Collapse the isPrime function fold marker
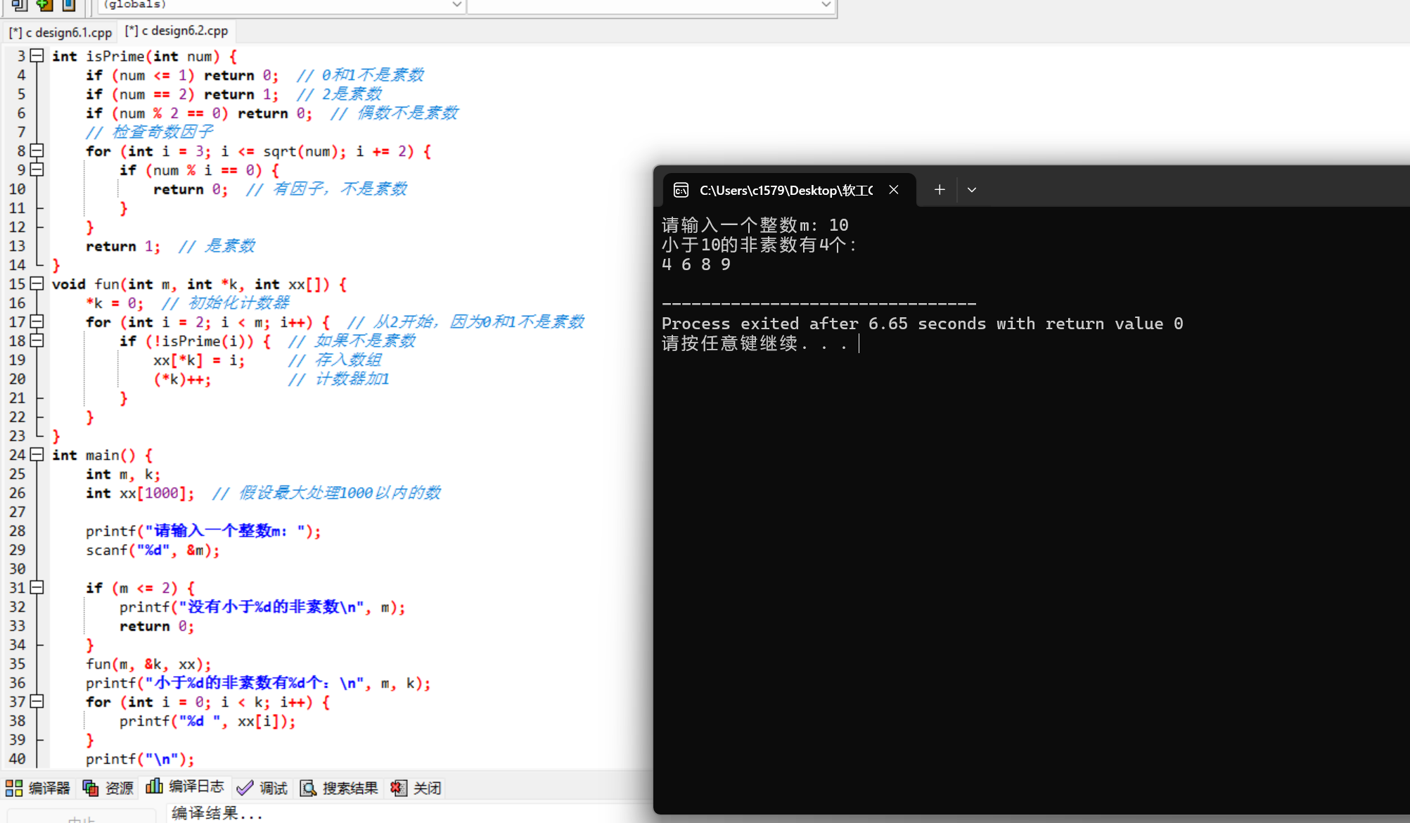Viewport: 1410px width, 823px height. coord(37,56)
